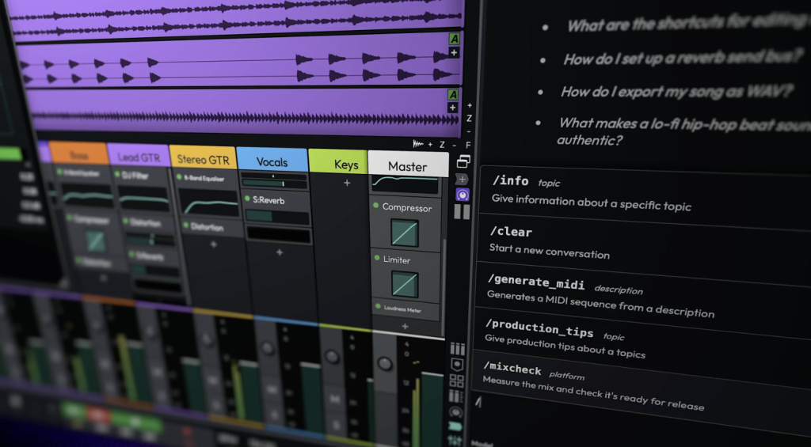811x447 pixels.
Task: Open the Stereo GTR equaliser curve display
Action: (x=208, y=203)
